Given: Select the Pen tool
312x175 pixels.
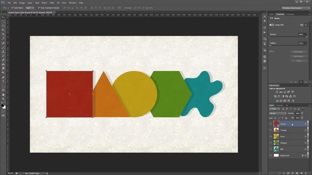Looking at the screenshot, I should coord(3,77).
